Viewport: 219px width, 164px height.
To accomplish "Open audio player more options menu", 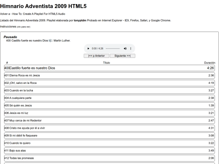I will [131, 49].
